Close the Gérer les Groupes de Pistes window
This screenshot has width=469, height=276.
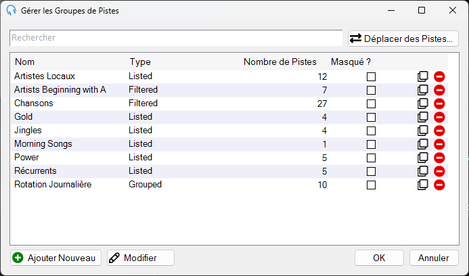[453, 10]
